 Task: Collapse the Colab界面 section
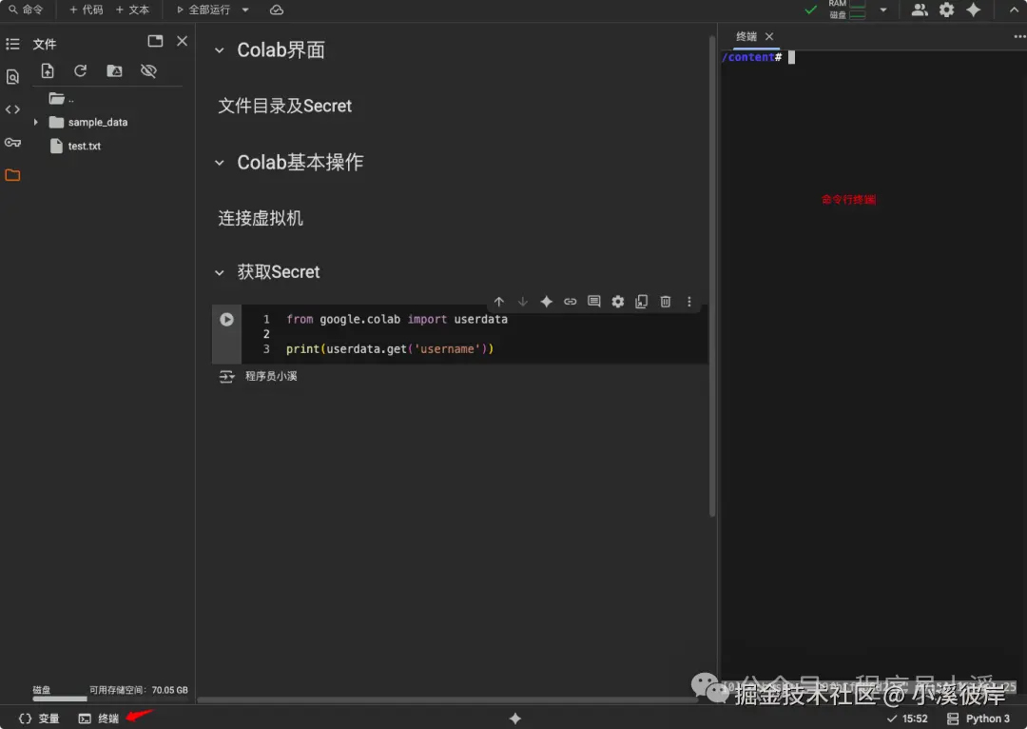[x=218, y=50]
